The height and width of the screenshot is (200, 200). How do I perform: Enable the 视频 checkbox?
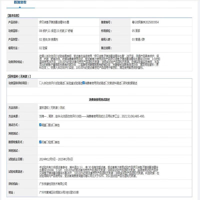pyautogui.click(x=47, y=141)
